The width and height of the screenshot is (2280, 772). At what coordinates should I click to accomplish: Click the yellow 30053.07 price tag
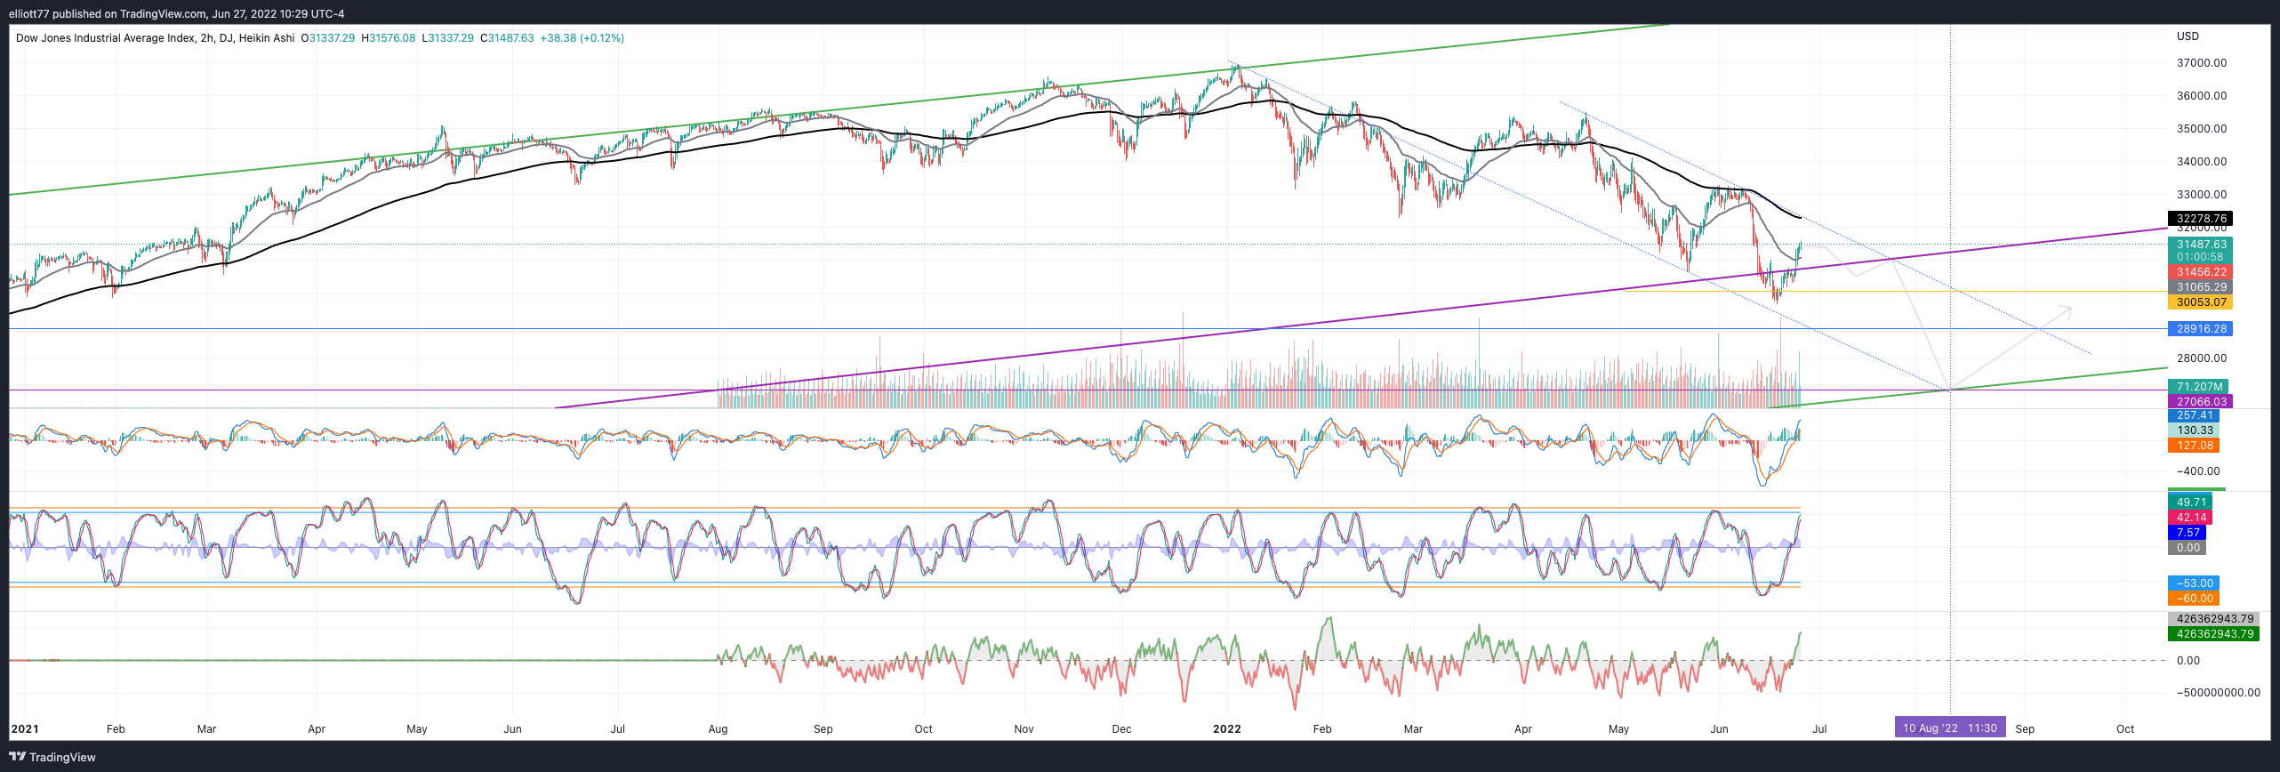coord(2201,302)
